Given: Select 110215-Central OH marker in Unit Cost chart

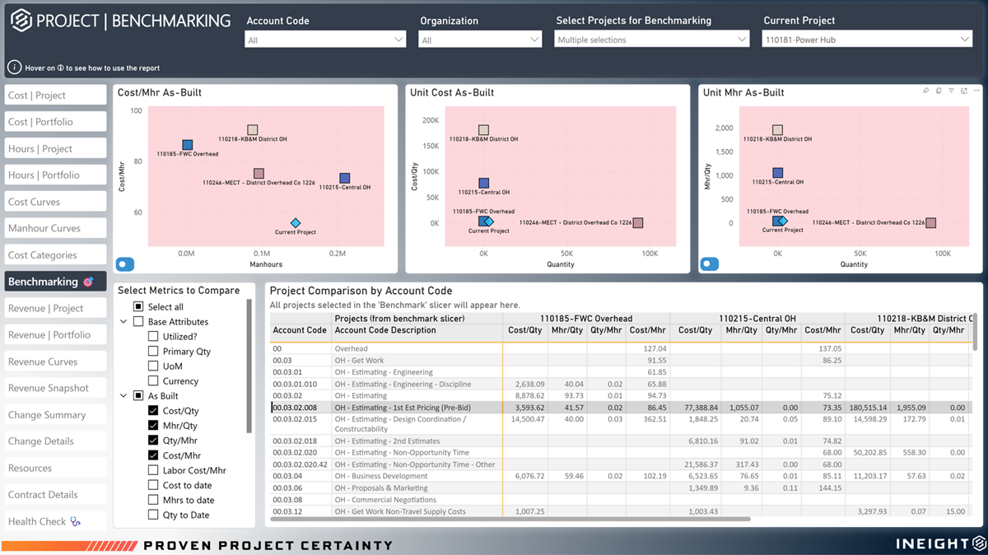Looking at the screenshot, I should coord(483,184).
